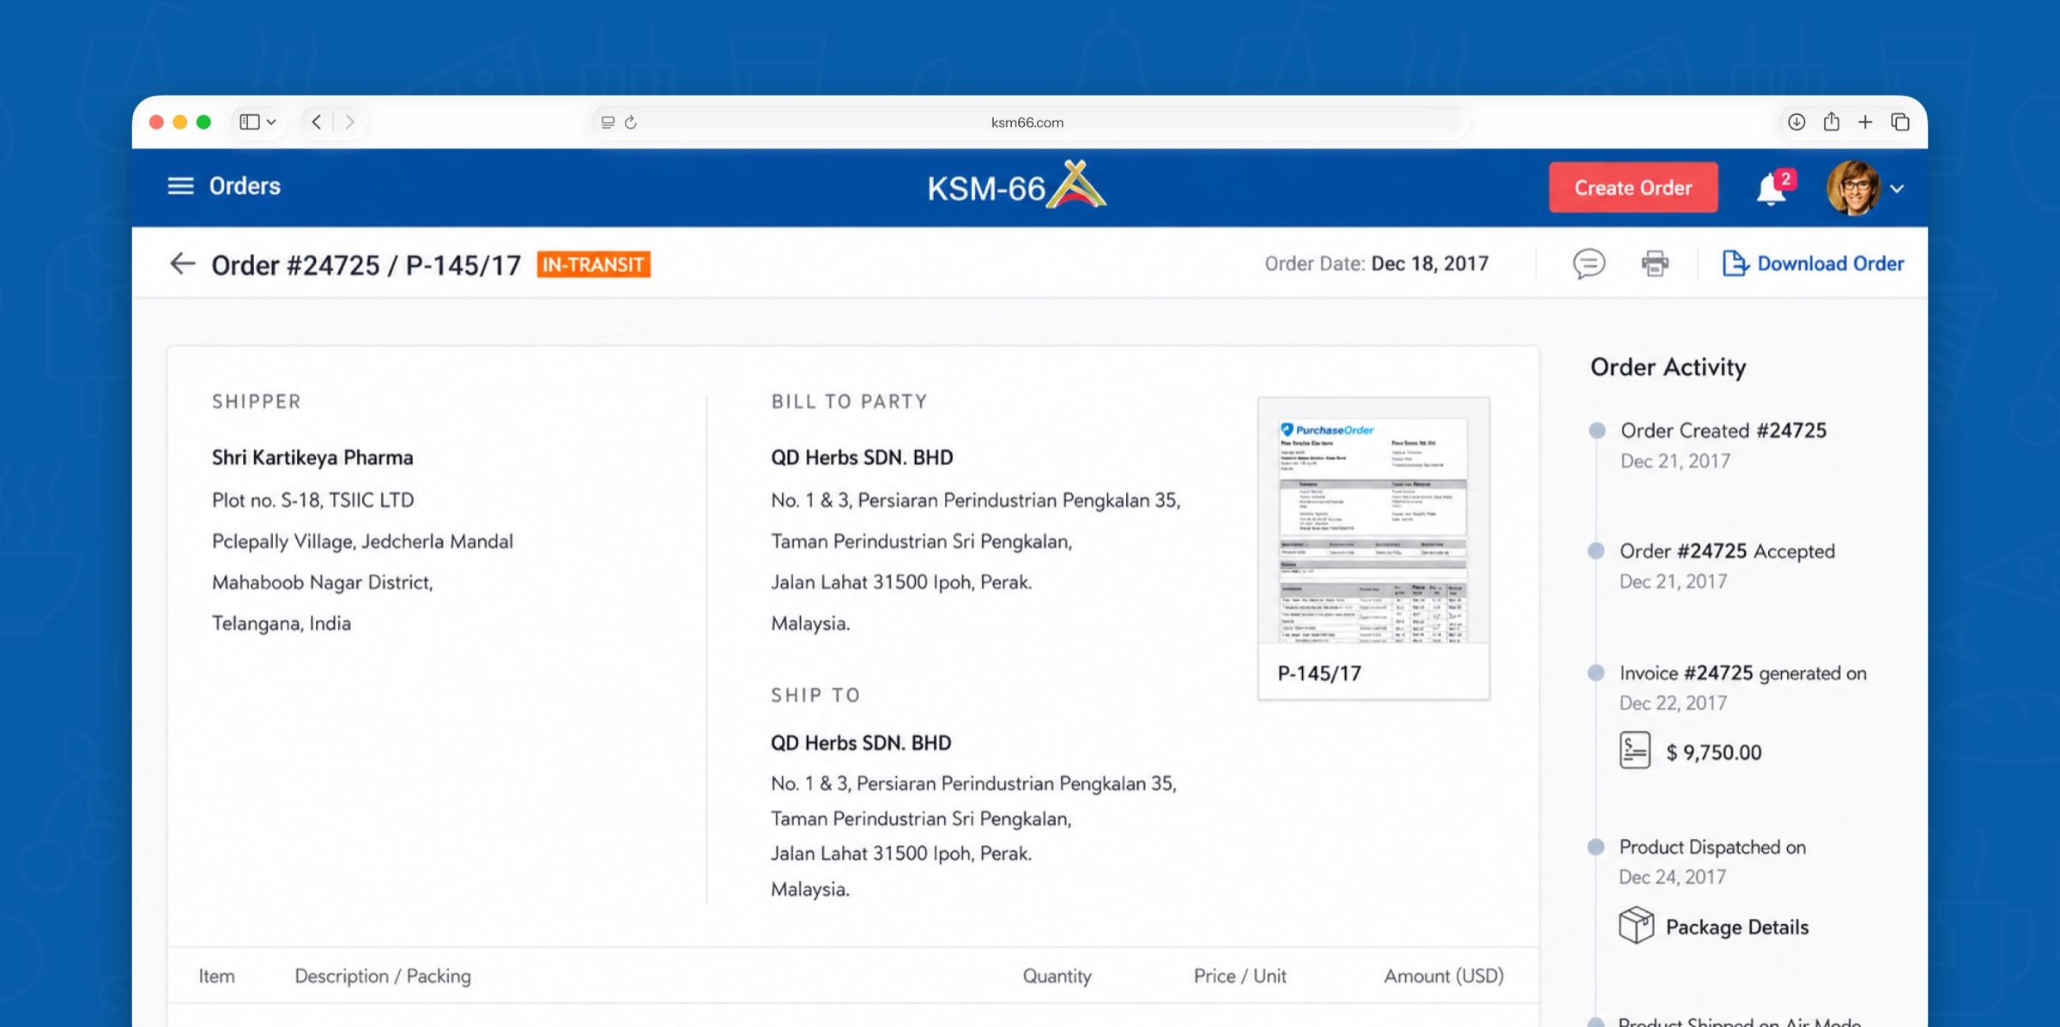The image size is (2060, 1027).
Task: Click the KSM-66 logo
Action: point(1017,185)
